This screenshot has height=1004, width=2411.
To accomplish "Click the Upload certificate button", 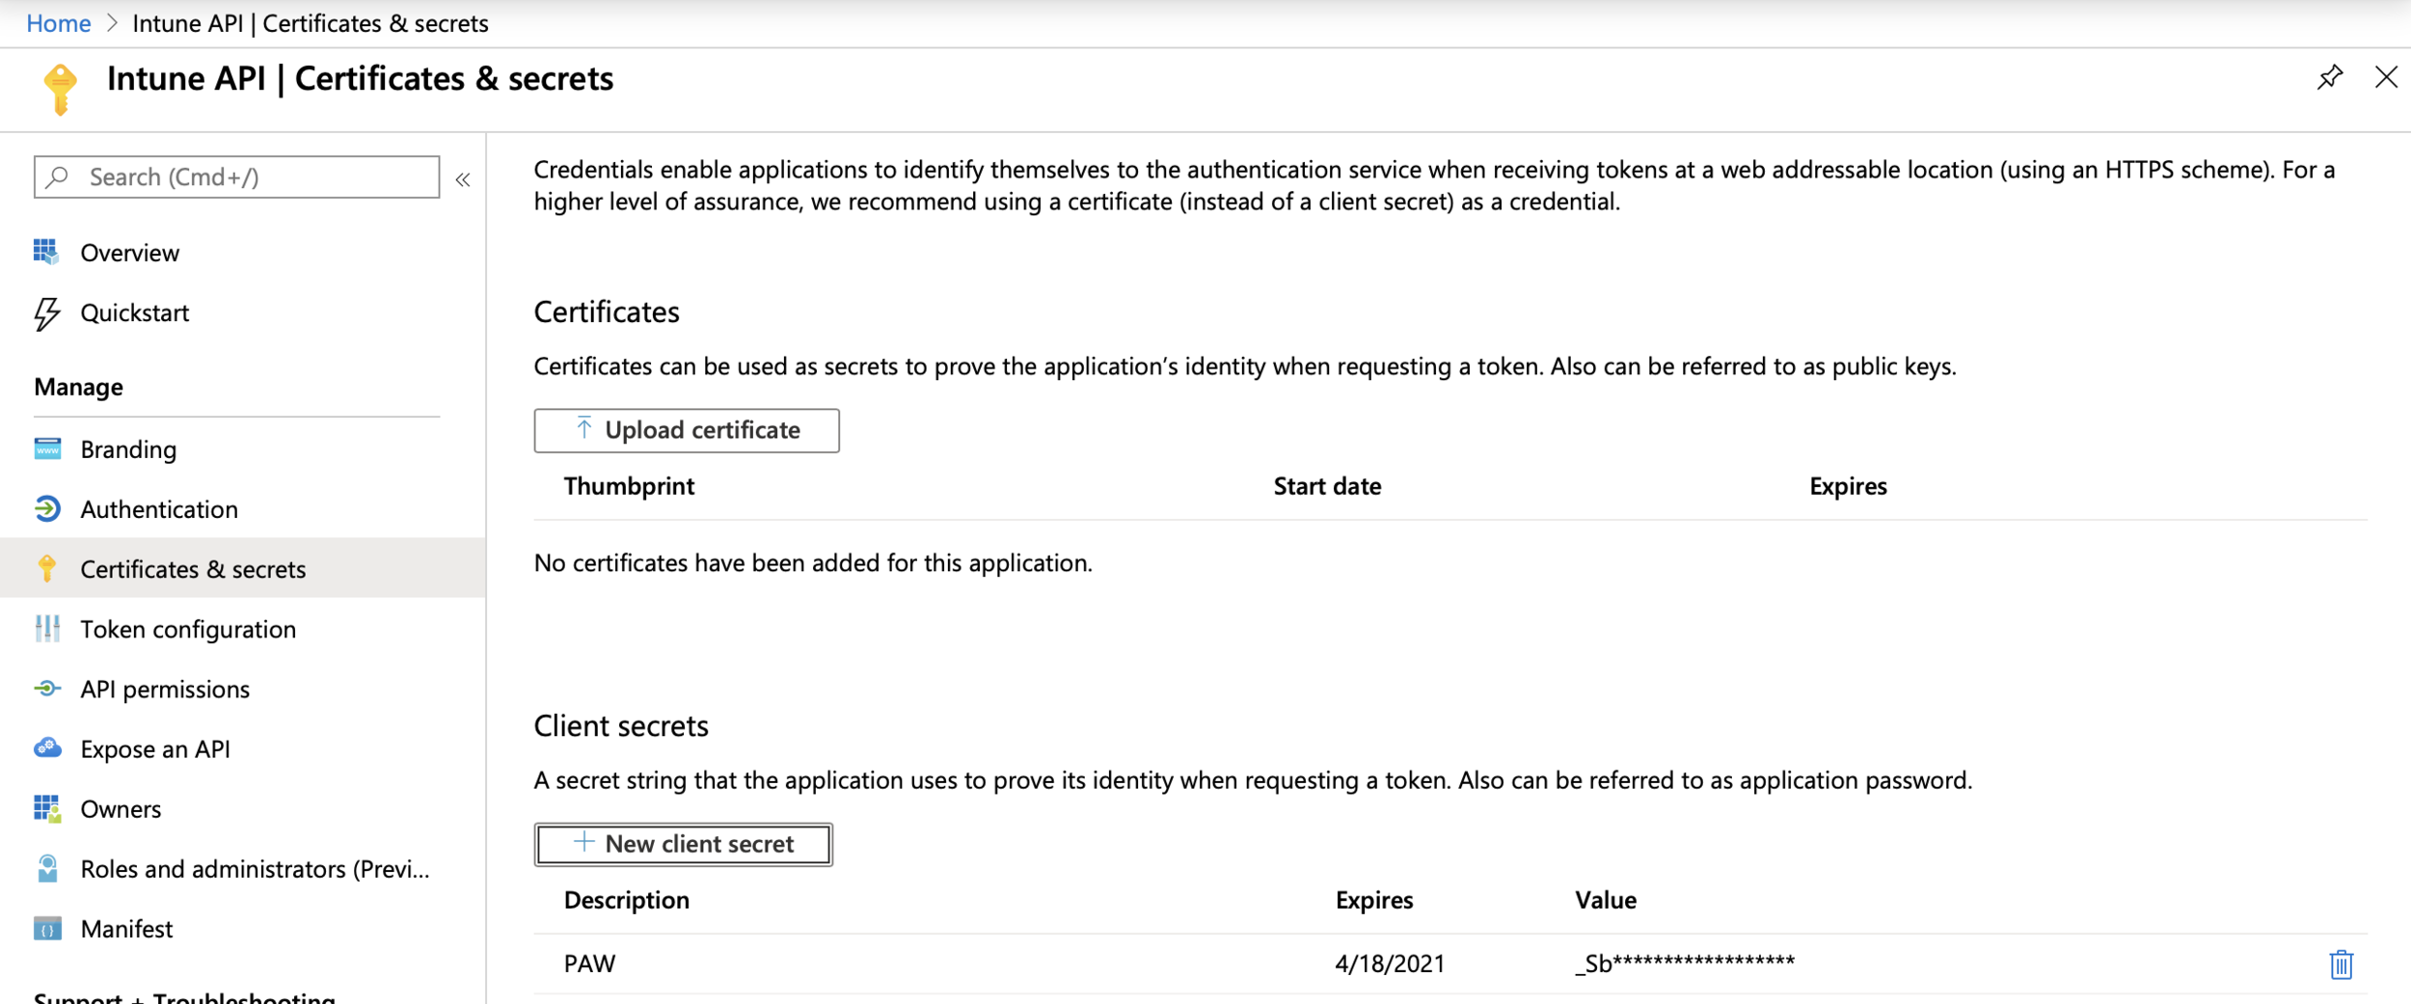I will click(x=687, y=430).
